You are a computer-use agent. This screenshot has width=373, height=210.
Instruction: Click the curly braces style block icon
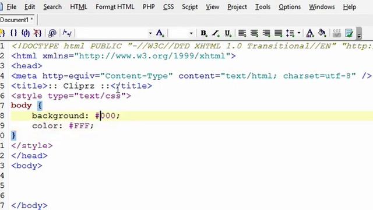click(x=14, y=33)
